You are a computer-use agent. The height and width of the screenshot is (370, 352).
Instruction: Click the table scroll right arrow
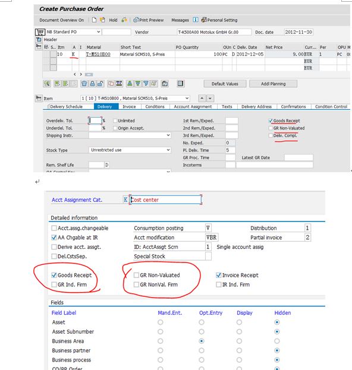81,74
